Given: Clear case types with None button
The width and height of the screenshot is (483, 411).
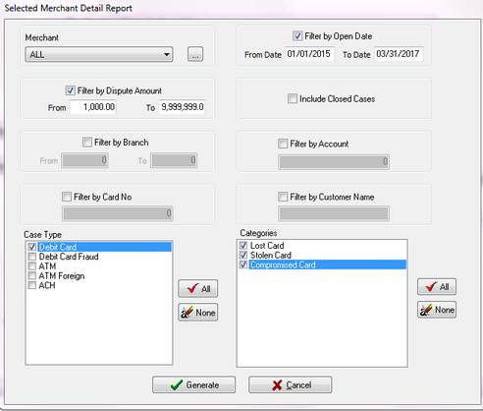Looking at the screenshot, I should tap(198, 312).
